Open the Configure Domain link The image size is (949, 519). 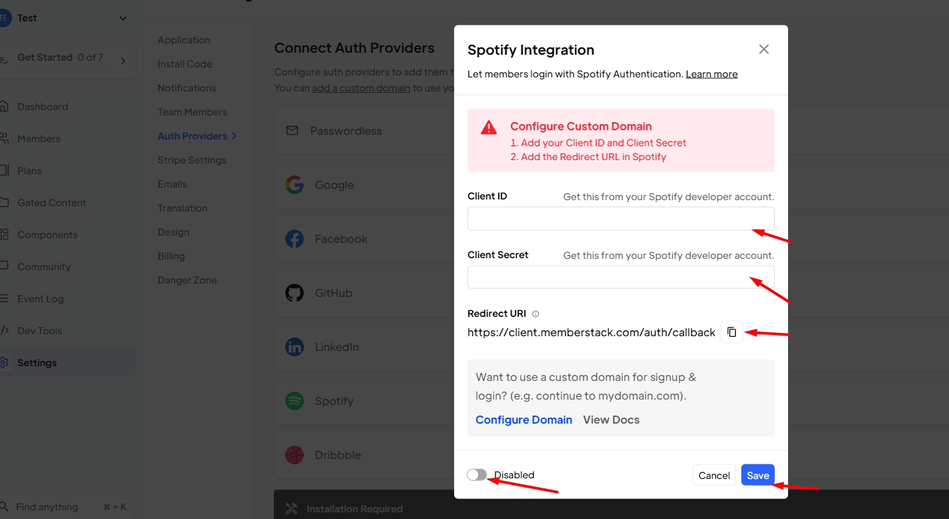(524, 420)
